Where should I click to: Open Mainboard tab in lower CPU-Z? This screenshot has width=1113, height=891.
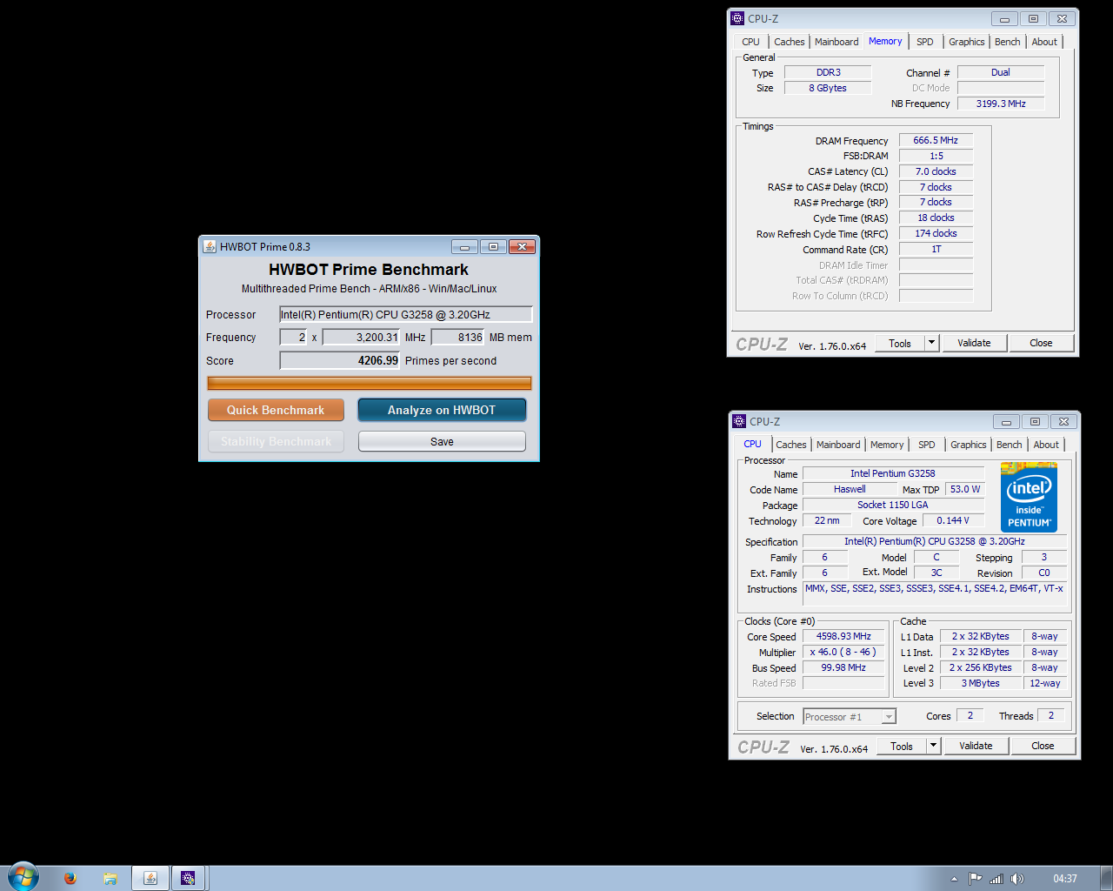(x=838, y=445)
